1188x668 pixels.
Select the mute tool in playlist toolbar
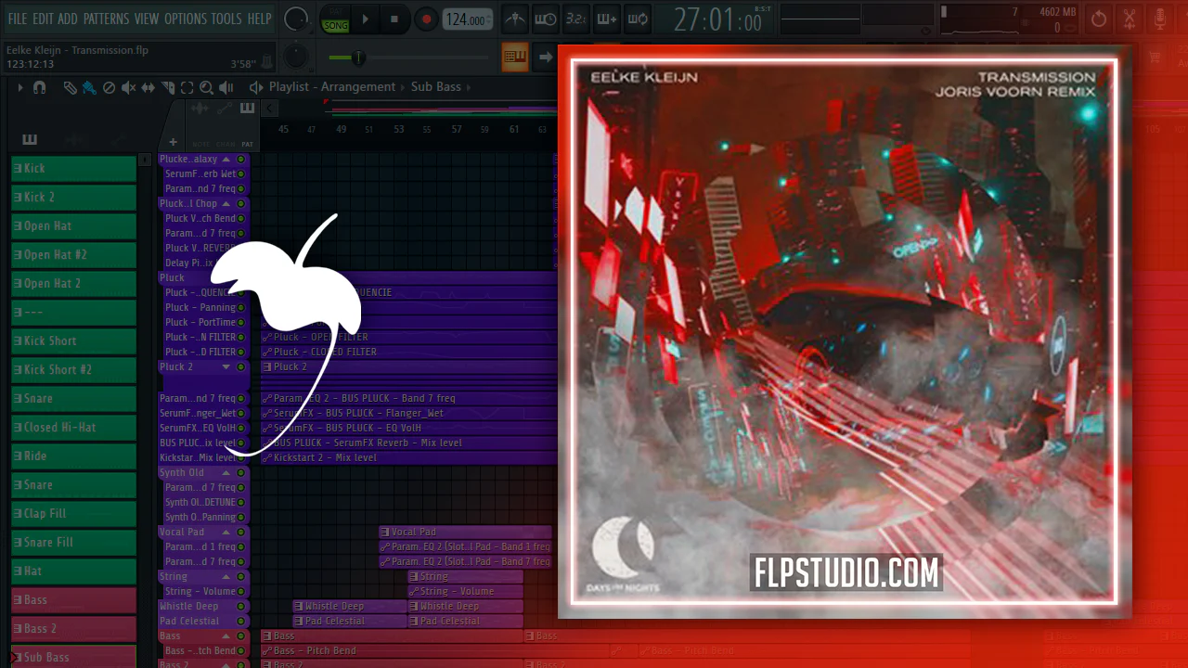[x=128, y=87]
